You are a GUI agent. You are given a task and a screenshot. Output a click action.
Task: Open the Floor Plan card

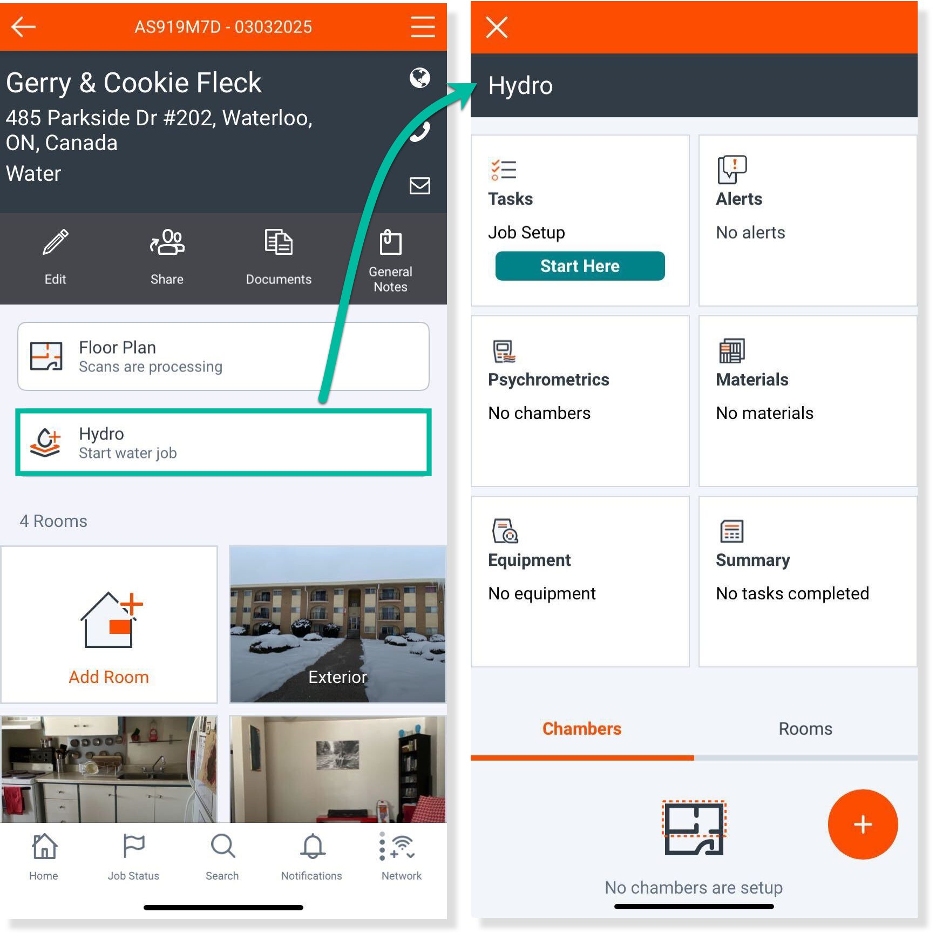click(x=223, y=356)
